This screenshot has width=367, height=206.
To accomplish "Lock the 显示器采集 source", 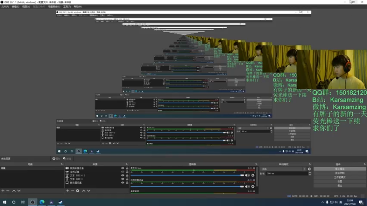I will (x=127, y=183).
